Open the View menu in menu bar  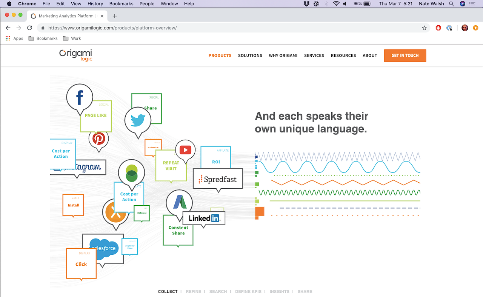pyautogui.click(x=76, y=4)
